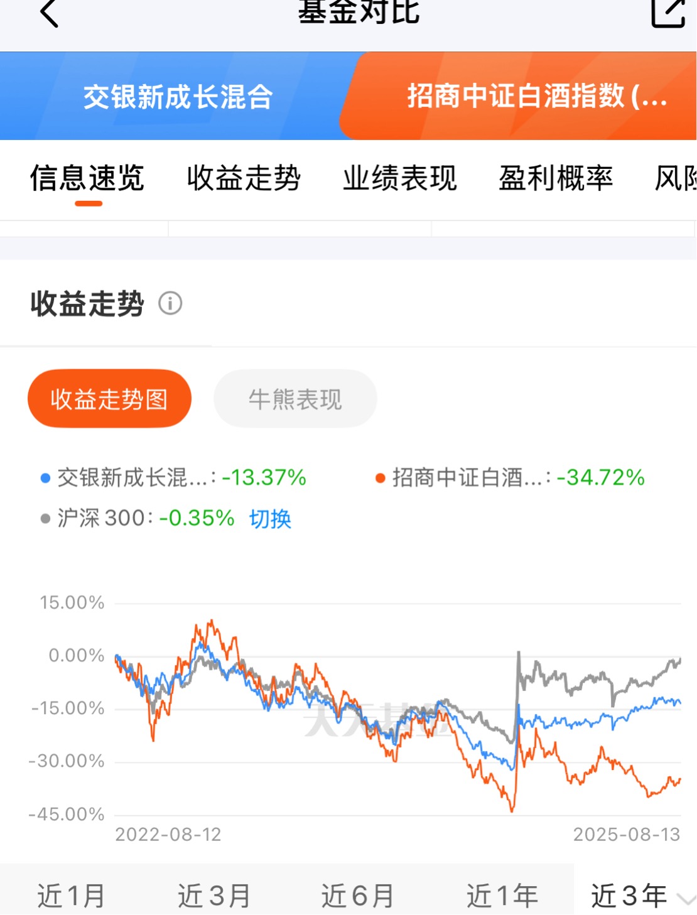Open the info icon beside 收益走势
The height and width of the screenshot is (915, 697).
coord(170,303)
